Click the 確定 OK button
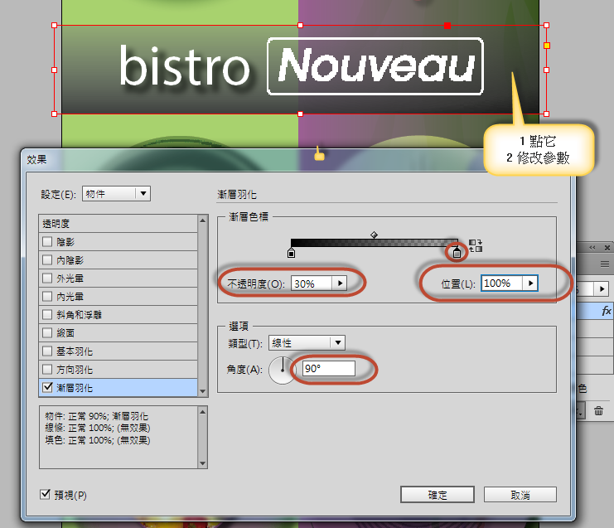 tap(437, 495)
